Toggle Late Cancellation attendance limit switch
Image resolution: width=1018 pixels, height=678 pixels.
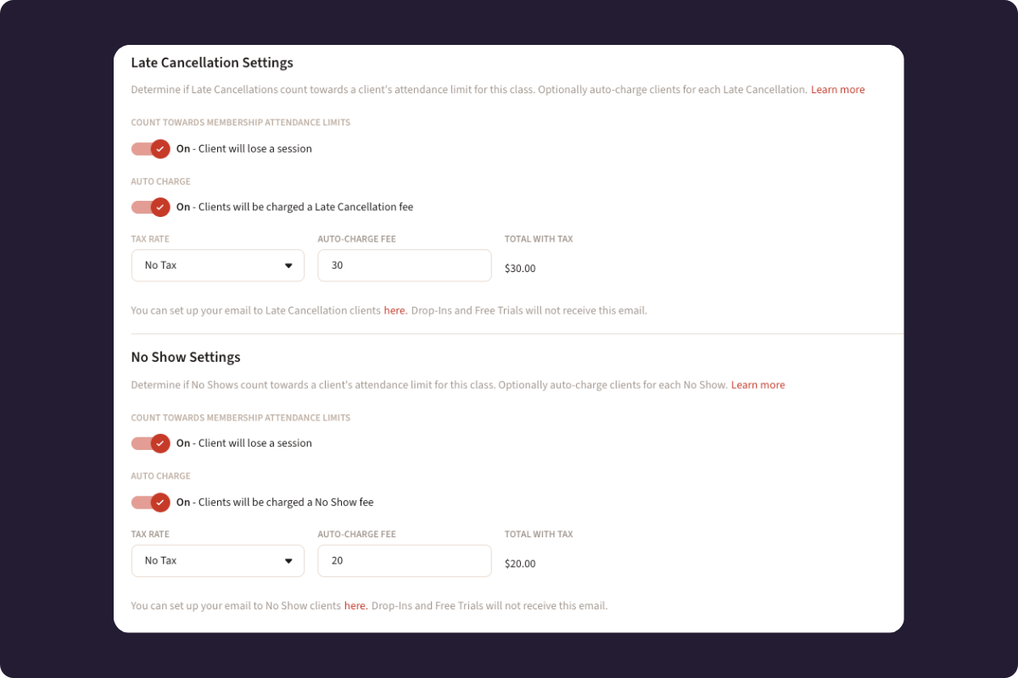[150, 149]
